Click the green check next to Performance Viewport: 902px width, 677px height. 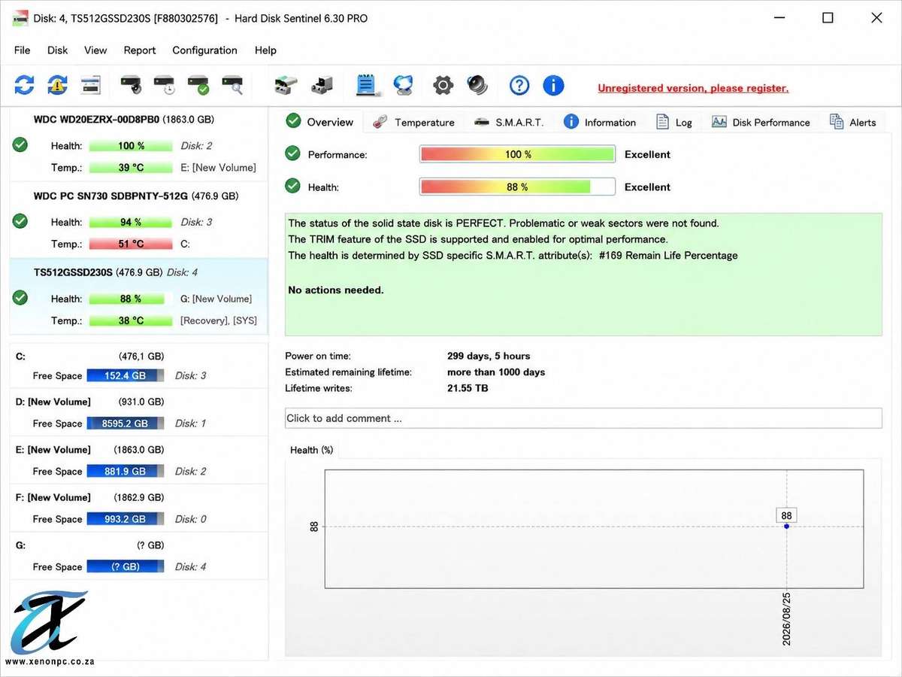click(x=293, y=154)
